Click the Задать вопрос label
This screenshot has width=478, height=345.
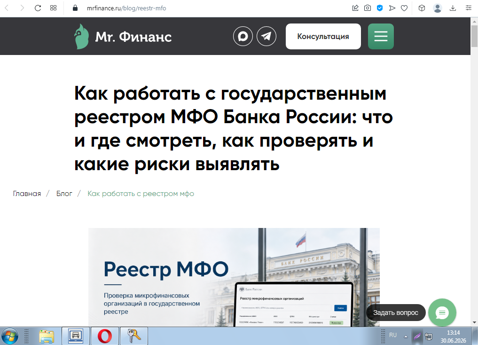point(396,313)
